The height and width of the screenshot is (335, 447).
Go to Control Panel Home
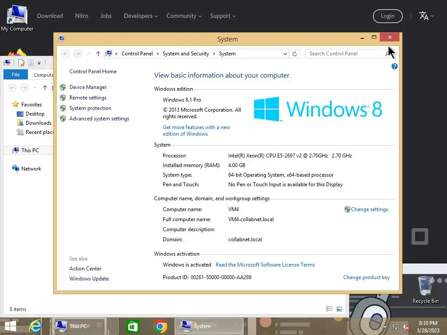coord(93,72)
